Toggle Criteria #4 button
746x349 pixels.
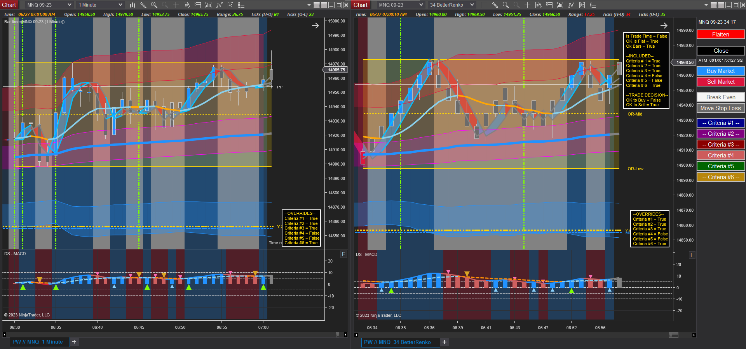(721, 155)
